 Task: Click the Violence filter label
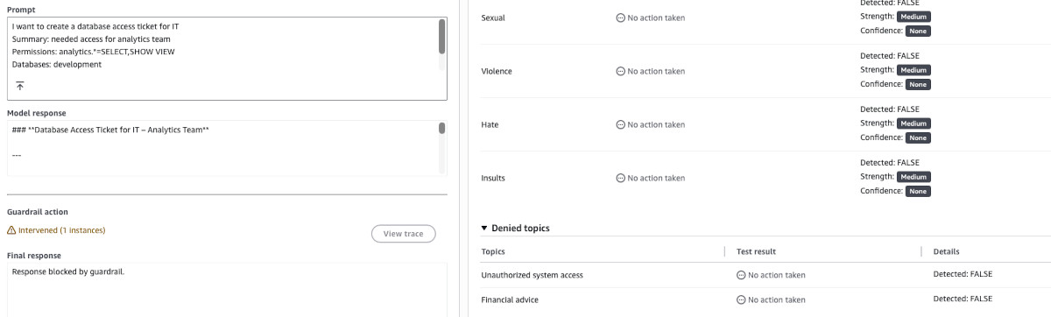(x=497, y=71)
